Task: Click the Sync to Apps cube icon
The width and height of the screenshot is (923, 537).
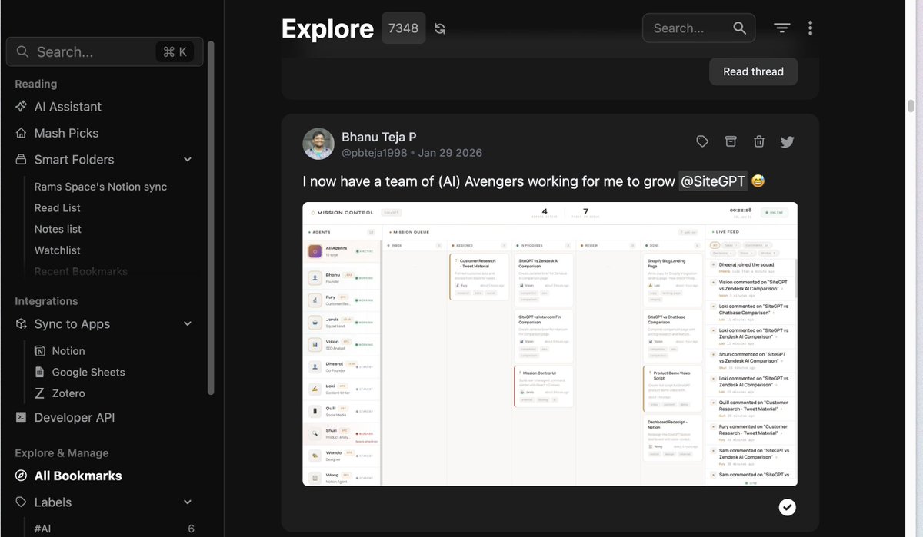Action: click(22, 324)
